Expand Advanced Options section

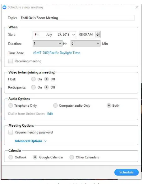31,141
